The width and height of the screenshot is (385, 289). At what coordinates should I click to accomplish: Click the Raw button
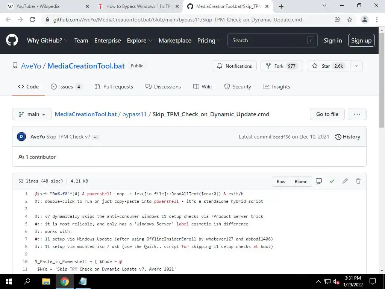(281, 181)
